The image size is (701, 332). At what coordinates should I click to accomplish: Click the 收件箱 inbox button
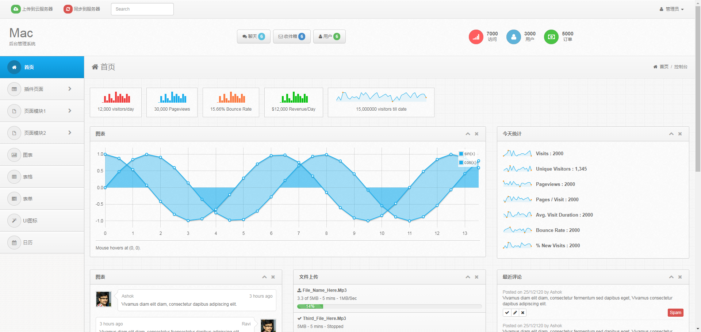click(292, 37)
